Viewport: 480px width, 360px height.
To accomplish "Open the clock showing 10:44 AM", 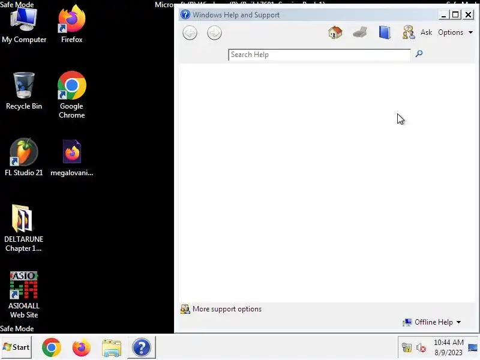I will [448, 347].
